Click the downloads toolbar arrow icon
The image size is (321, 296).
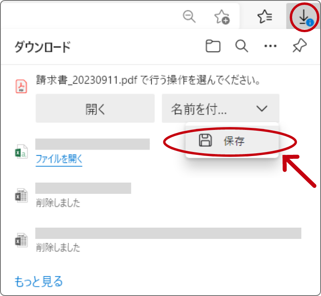click(x=305, y=17)
